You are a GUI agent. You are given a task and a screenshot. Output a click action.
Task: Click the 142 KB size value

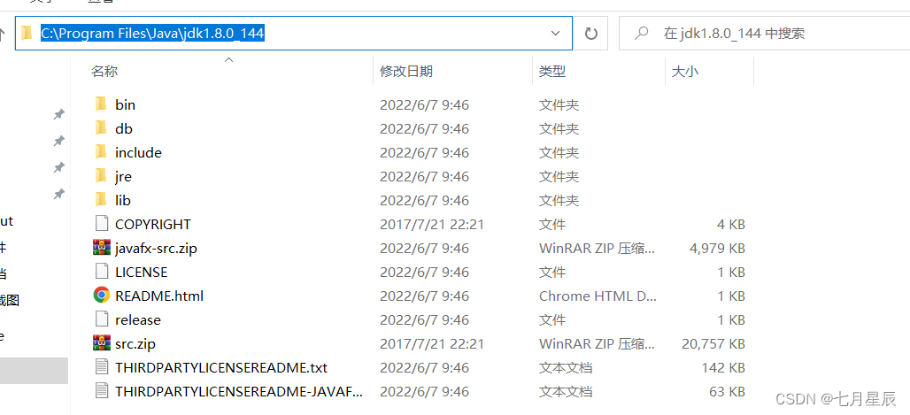coord(723,367)
